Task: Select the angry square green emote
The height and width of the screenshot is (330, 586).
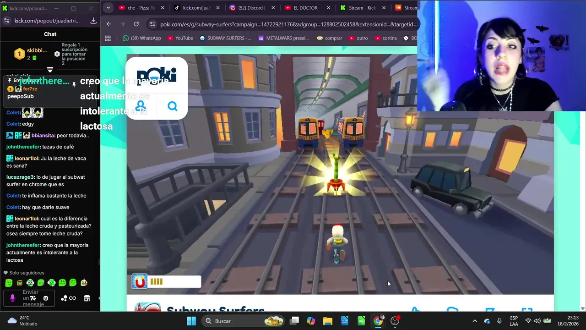Action: click(20, 283)
